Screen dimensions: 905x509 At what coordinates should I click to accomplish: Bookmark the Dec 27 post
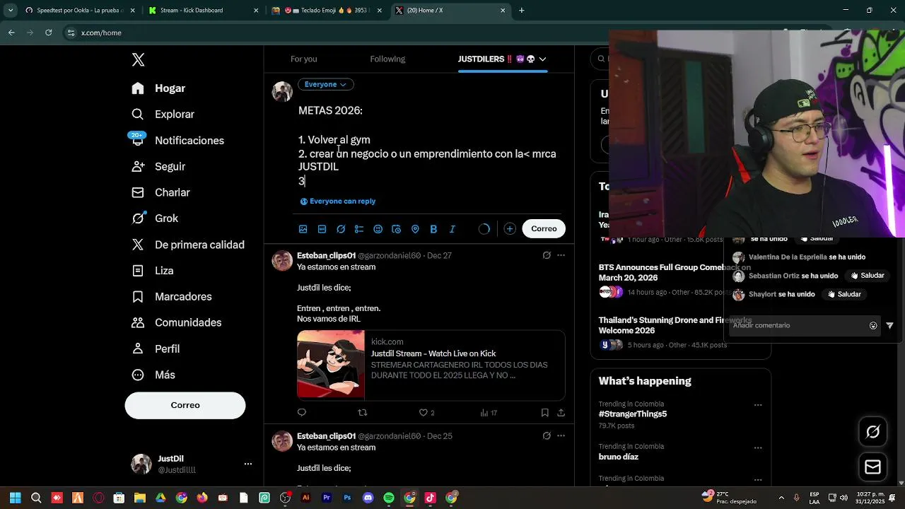tap(544, 412)
